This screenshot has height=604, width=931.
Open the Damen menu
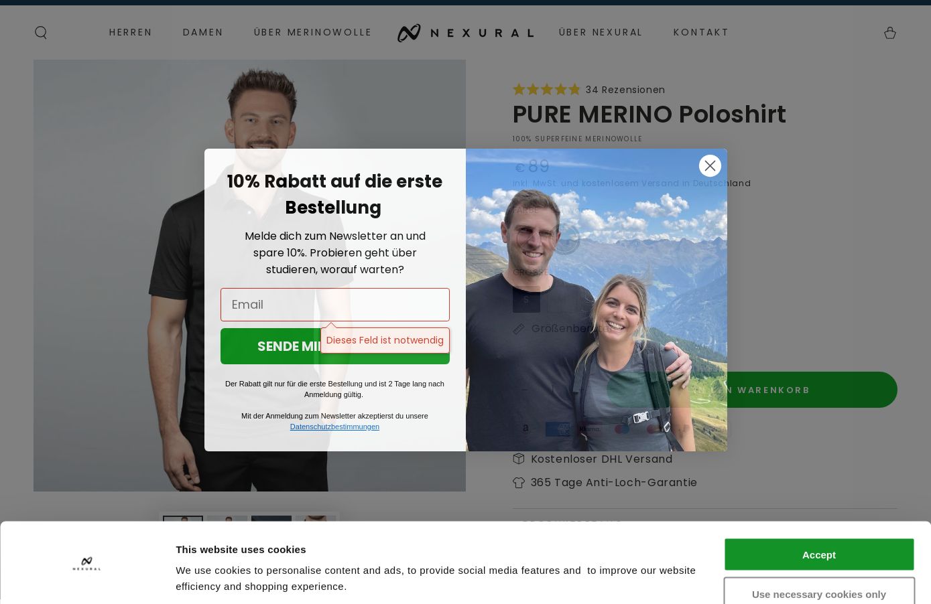pyautogui.click(x=203, y=32)
